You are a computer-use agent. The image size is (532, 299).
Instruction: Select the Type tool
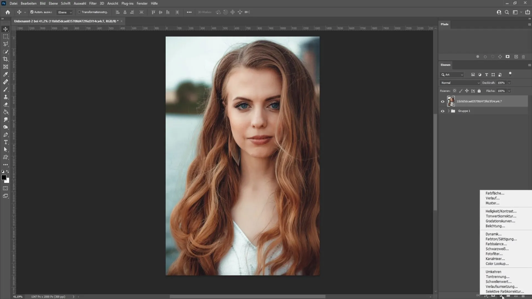click(6, 142)
